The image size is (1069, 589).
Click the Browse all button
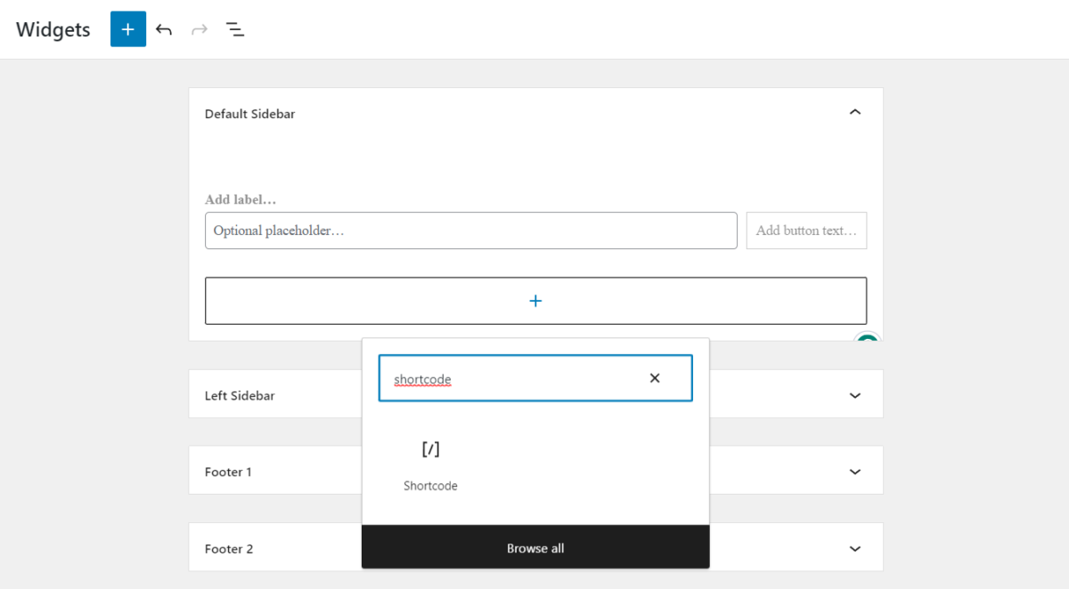click(x=535, y=548)
